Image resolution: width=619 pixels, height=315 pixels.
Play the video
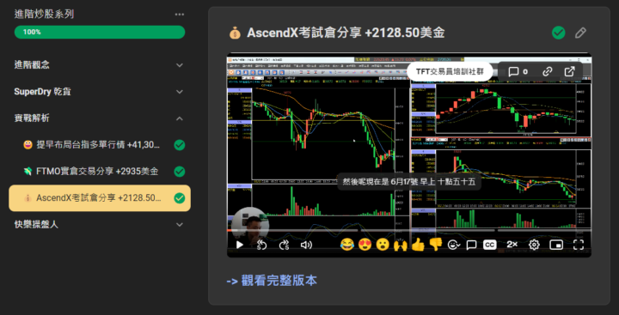coord(240,245)
